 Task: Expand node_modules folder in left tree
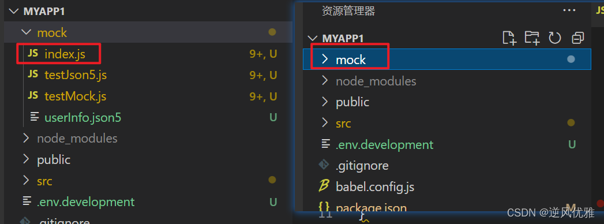pyautogui.click(x=26, y=138)
